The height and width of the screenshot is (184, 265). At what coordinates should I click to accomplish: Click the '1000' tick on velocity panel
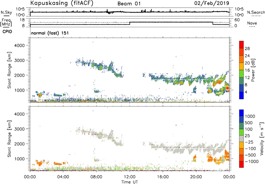(x=20, y=159)
